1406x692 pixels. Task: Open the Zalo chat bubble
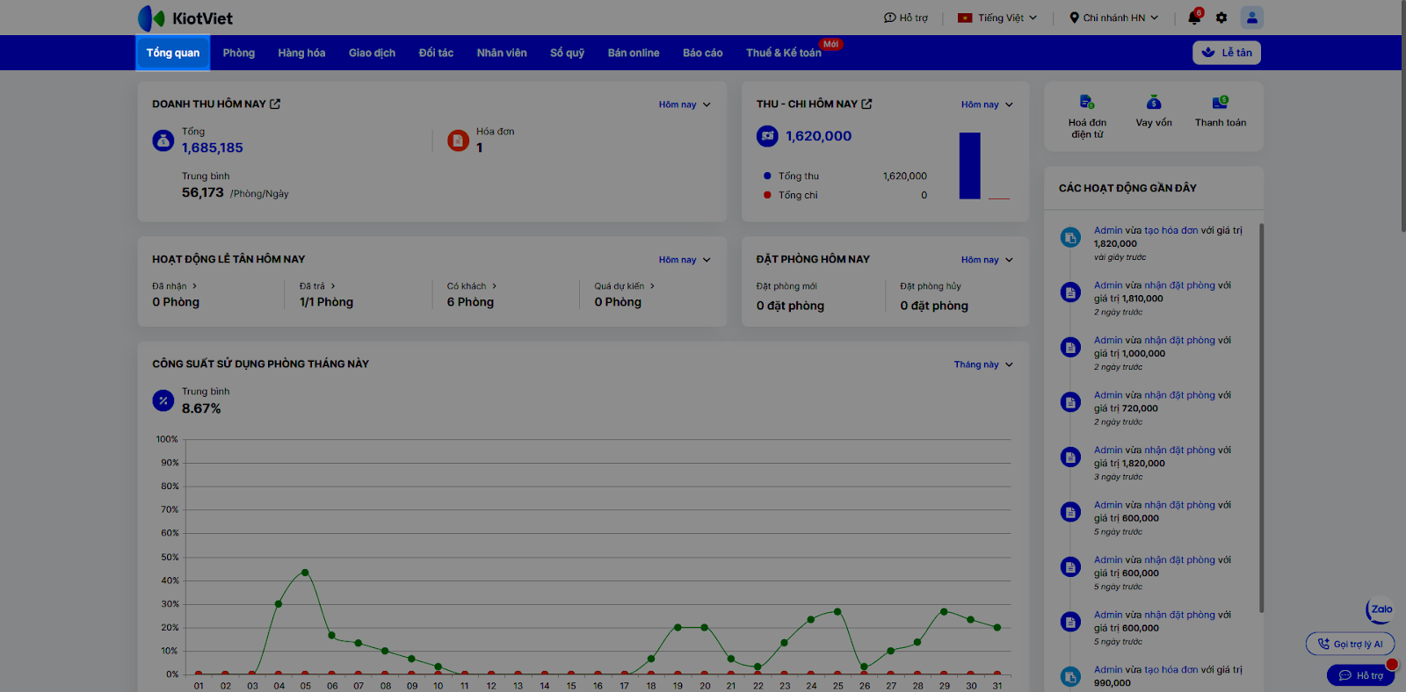click(1381, 609)
